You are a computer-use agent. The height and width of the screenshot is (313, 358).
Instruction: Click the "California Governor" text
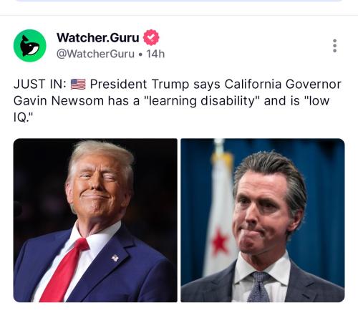pyautogui.click(x=283, y=85)
